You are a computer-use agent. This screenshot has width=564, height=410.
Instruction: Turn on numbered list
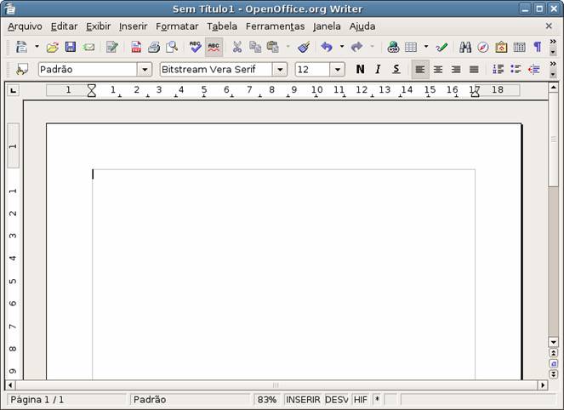click(498, 69)
